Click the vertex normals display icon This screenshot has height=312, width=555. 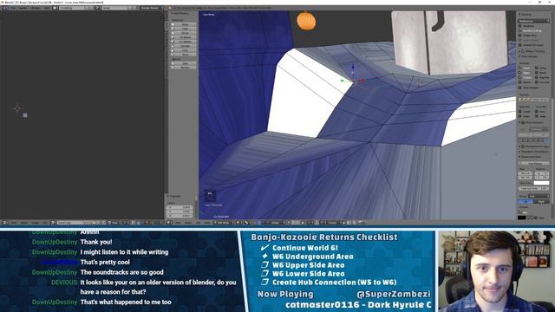pyautogui.click(x=520, y=100)
